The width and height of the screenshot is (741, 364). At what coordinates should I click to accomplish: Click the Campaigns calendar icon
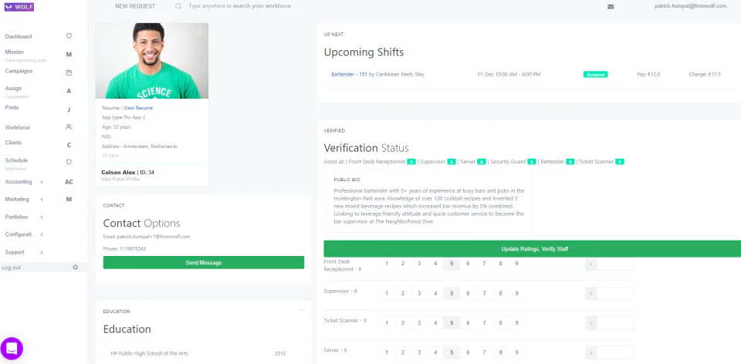coord(69,72)
